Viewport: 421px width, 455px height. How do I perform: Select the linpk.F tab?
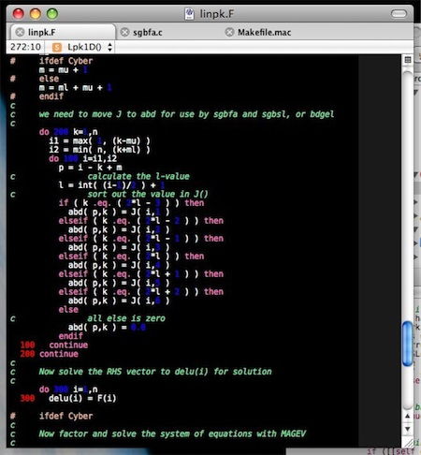[41, 33]
